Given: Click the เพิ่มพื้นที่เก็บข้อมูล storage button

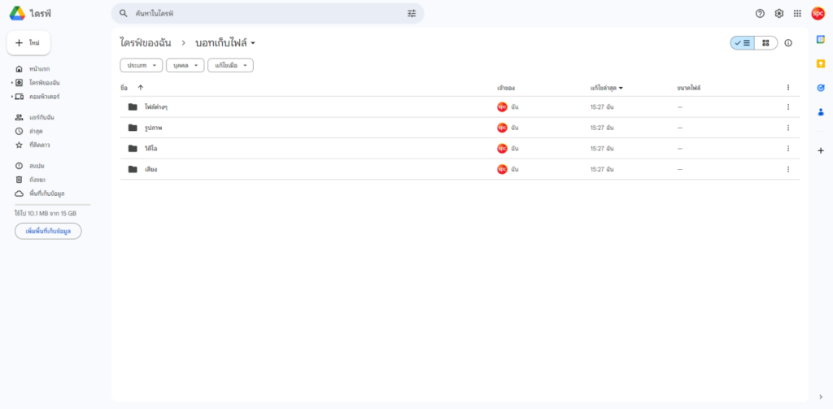Looking at the screenshot, I should 48,231.
